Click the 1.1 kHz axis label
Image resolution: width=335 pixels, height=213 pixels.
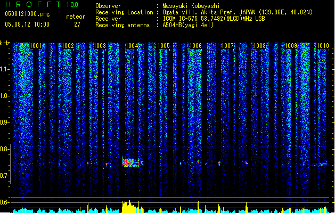pyautogui.click(x=5, y=69)
